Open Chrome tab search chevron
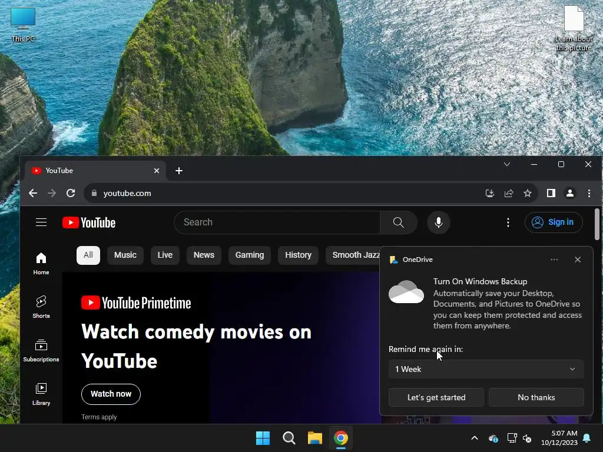 pyautogui.click(x=507, y=164)
